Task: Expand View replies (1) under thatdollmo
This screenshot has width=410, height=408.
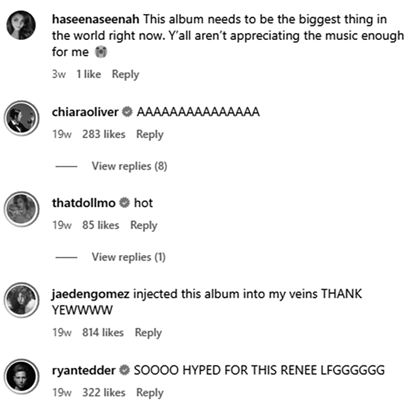Action: click(129, 257)
